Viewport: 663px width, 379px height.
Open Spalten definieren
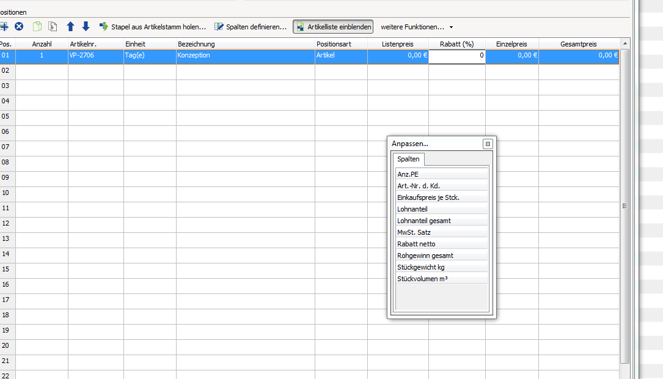click(251, 27)
